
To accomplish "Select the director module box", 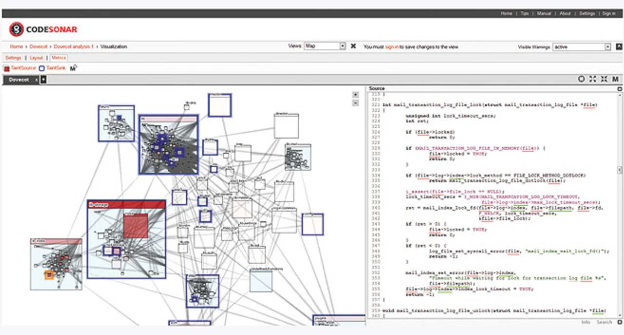I will click(286, 126).
